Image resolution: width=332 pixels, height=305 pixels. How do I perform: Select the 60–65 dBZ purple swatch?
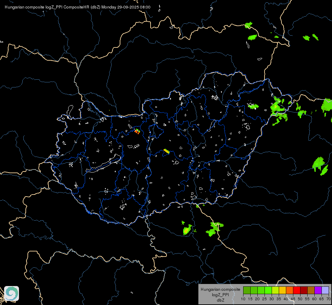(318, 290)
